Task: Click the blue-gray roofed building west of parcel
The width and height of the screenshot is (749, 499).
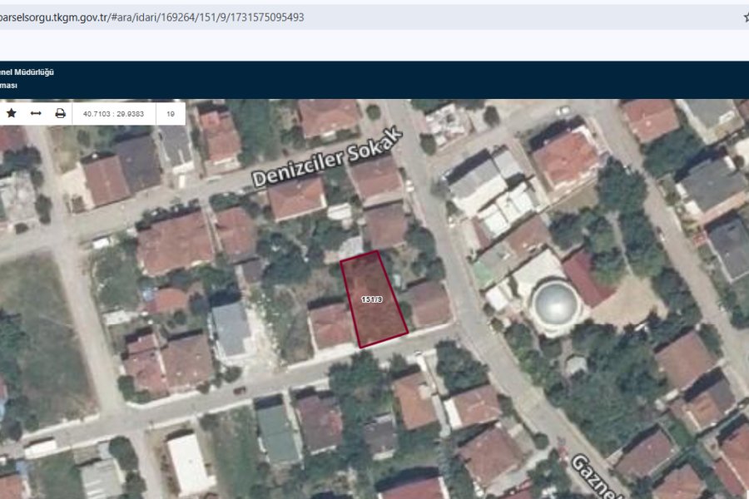Action: click(x=231, y=327)
